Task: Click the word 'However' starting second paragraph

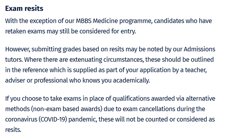Action: click(x=17, y=49)
